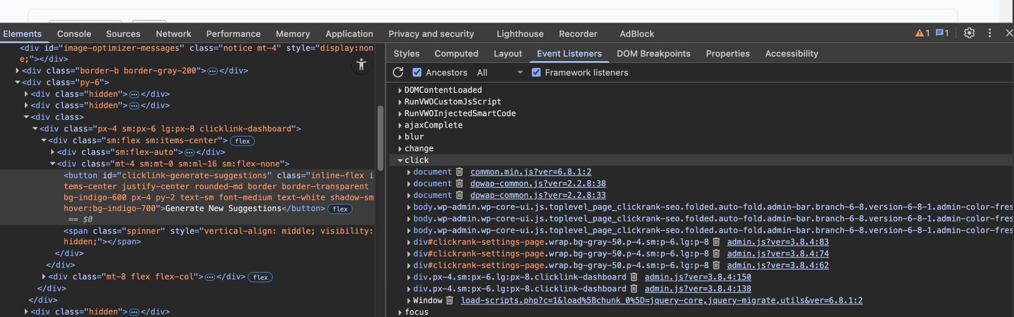Open the AdBlock tab
Viewport: 1014px width, 317px height.
(x=637, y=34)
